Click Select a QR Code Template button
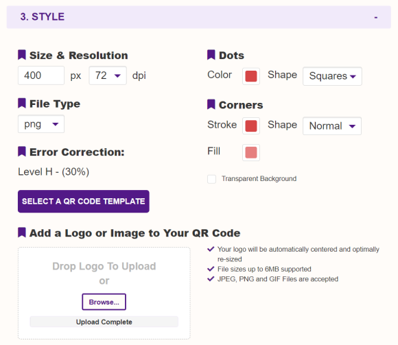The width and height of the screenshot is (398, 345). [84, 202]
